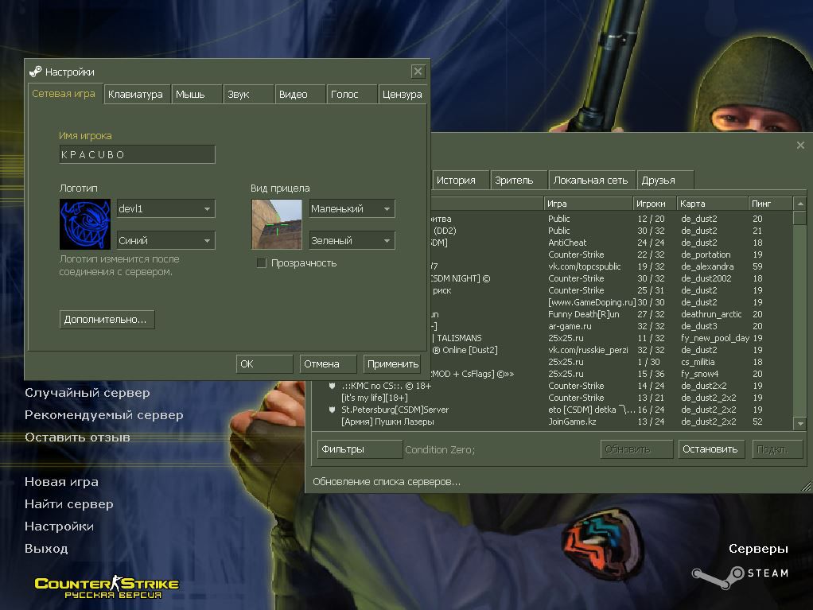This screenshot has width=813, height=610.
Task: Click the shield icon beside St.Petersburg[CSDM]Server
Action: pos(333,410)
